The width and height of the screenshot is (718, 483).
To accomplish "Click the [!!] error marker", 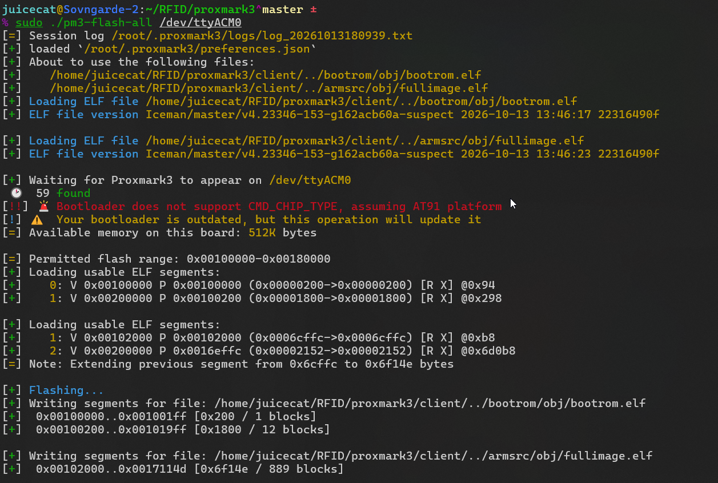I will (x=15, y=206).
